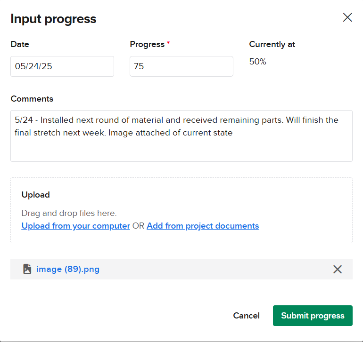
Task: Click the 'Input progress' dialog title
Action: pyautogui.click(x=53, y=19)
